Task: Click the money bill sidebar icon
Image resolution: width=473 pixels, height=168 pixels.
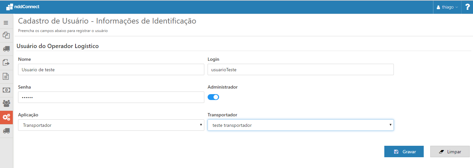Action: [6, 90]
